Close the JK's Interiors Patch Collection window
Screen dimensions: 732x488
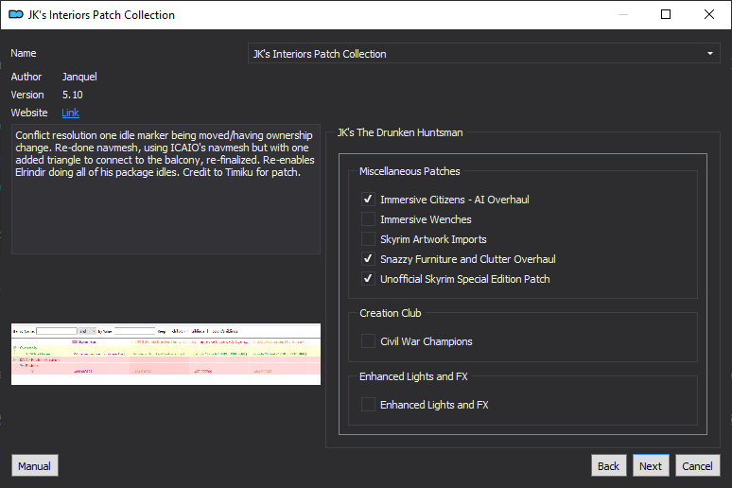point(709,14)
